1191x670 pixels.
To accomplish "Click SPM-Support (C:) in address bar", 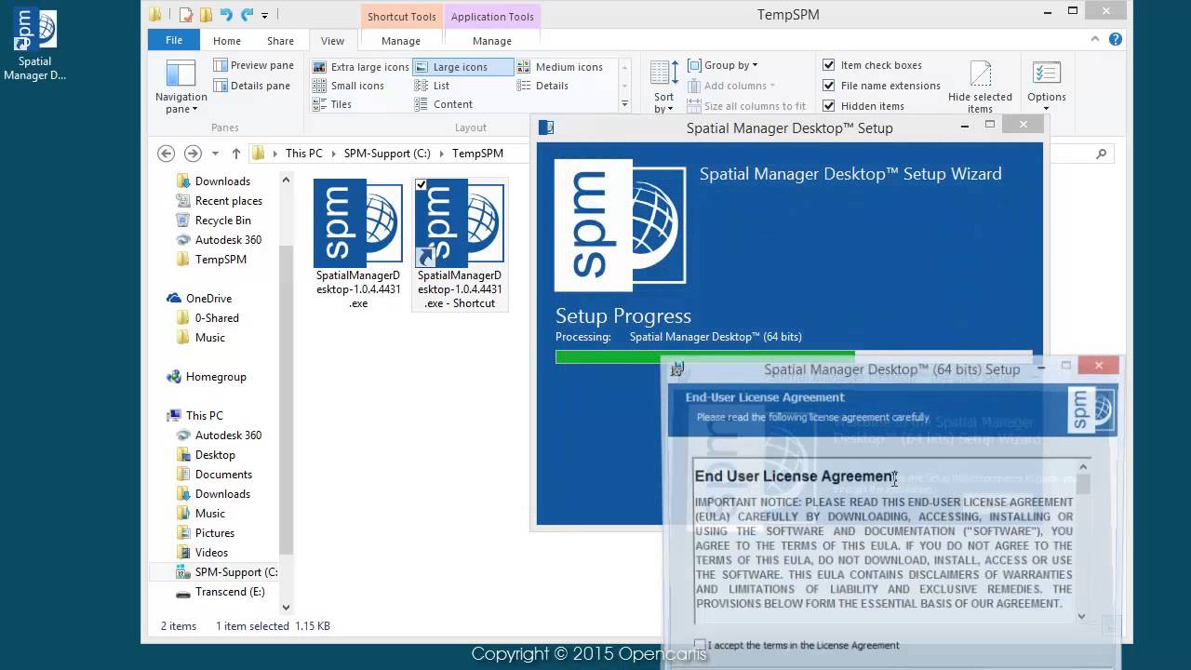I will tap(387, 154).
